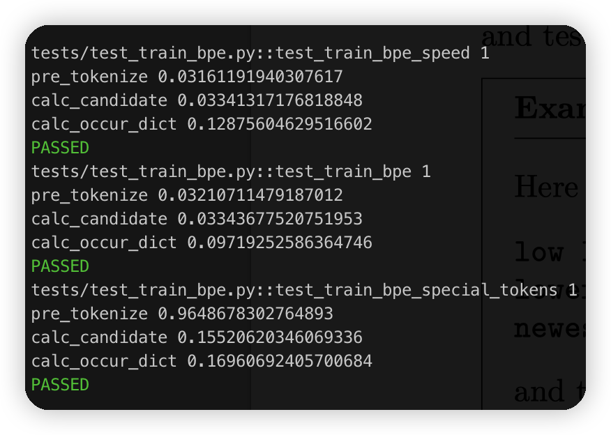Click the calc_occur_dict 0.09719252586364746 timing line
The image size is (611, 435).
click(202, 243)
